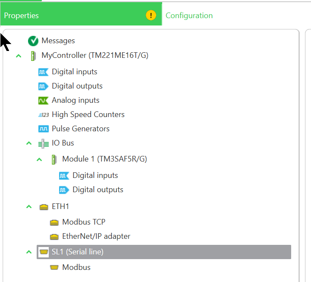311x282 pixels.
Task: Click the serial Modbus connector icon
Action: (x=54, y=267)
